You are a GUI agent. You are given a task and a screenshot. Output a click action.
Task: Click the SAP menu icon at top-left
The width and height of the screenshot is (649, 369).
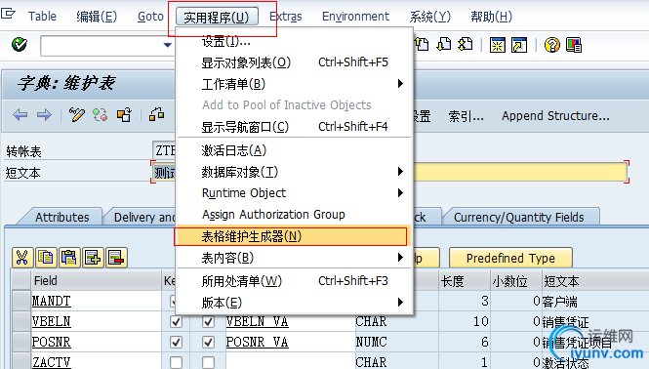[x=8, y=14]
